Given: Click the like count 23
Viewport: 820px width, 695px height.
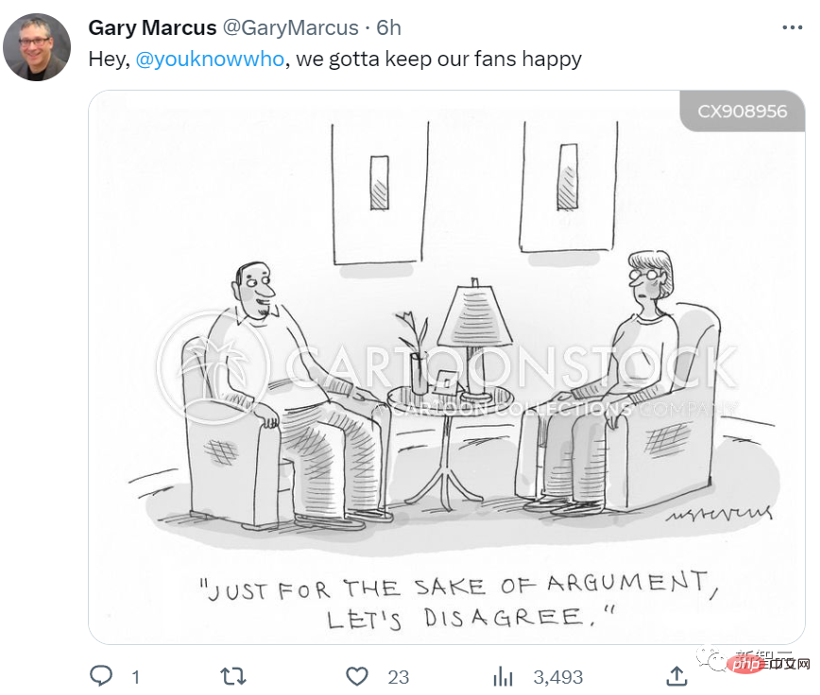Looking at the screenshot, I should pos(398,676).
